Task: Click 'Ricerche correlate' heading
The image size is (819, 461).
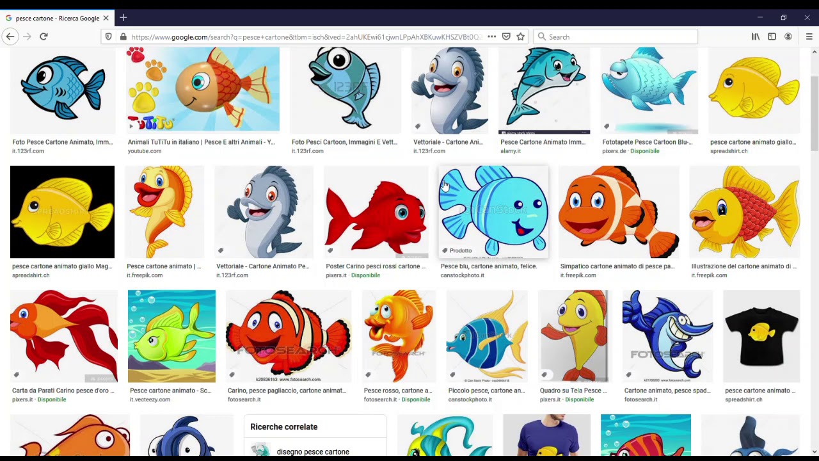Action: pos(283,427)
